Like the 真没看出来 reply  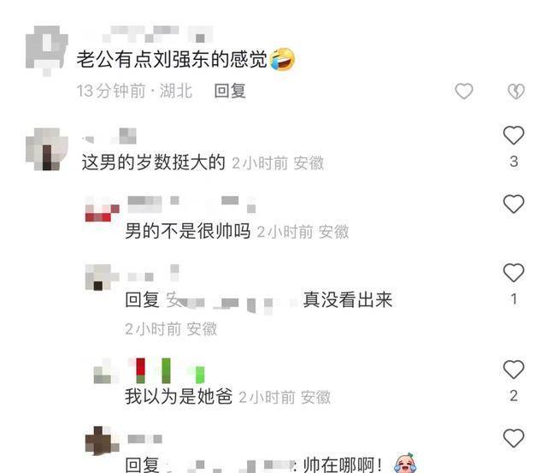[514, 273]
